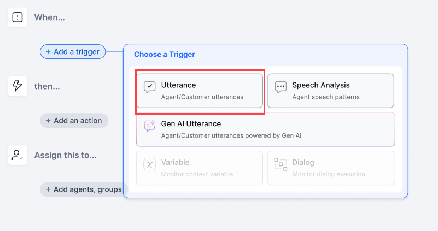Viewport: 438px width, 231px height.
Task: Click the When alert exclamation icon
Action: click(17, 17)
